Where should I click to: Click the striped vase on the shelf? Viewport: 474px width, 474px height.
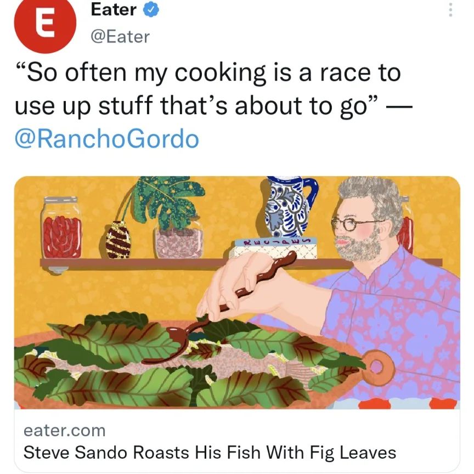tap(118, 240)
